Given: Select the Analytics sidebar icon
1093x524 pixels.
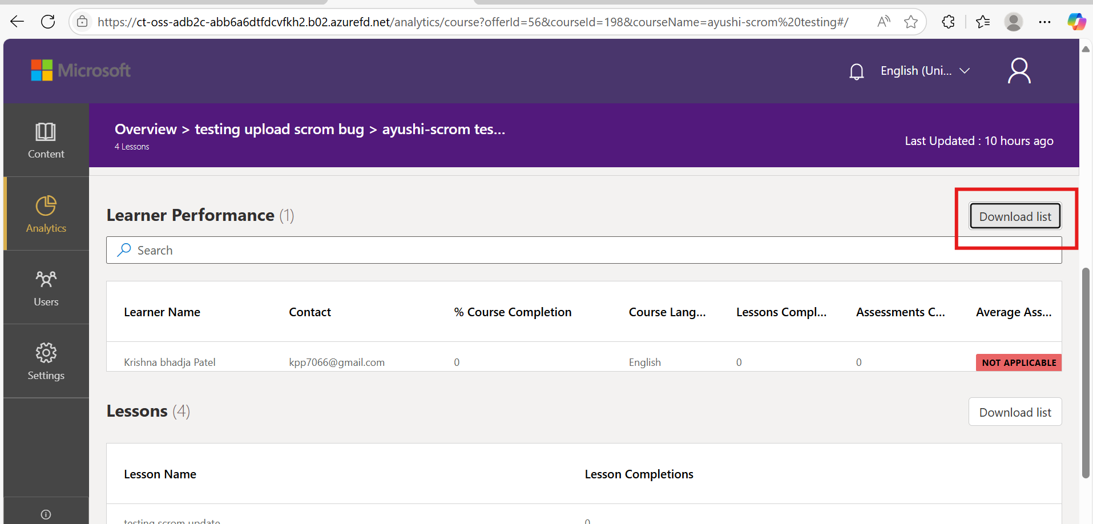Looking at the screenshot, I should pos(46,214).
